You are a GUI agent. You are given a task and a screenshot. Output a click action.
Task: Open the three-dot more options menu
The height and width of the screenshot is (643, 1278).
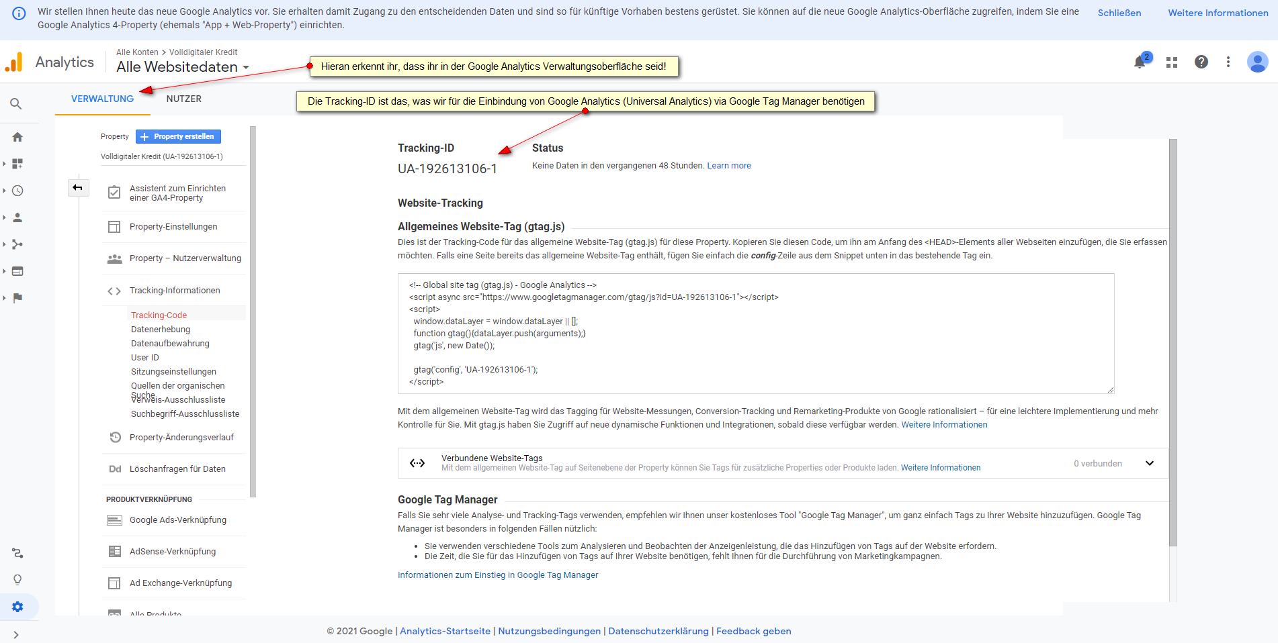point(1228,62)
